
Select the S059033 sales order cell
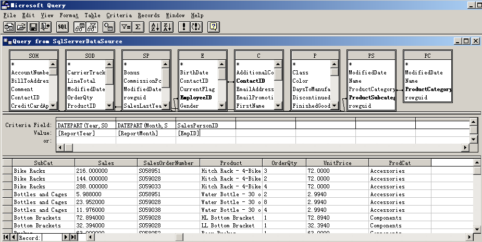pos(168,186)
